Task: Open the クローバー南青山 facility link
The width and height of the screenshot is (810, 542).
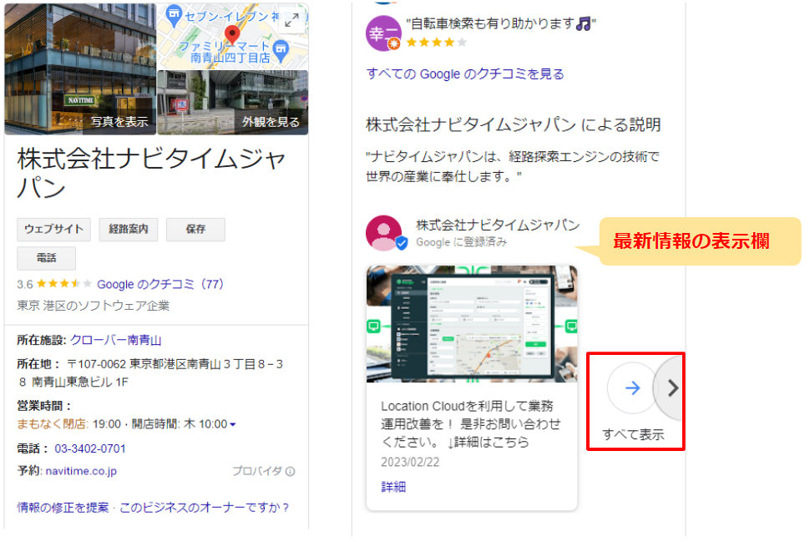Action: [116, 341]
